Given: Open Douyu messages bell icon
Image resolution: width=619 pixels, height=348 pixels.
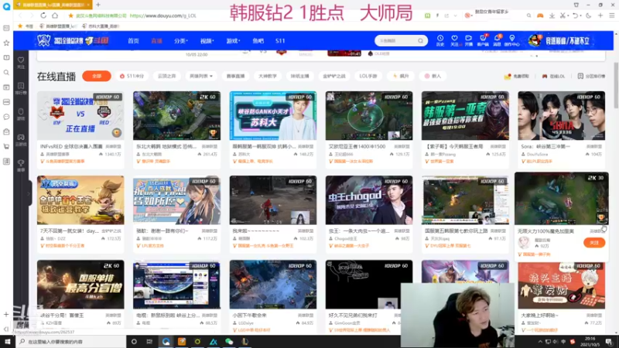Looking at the screenshot, I should [498, 40].
